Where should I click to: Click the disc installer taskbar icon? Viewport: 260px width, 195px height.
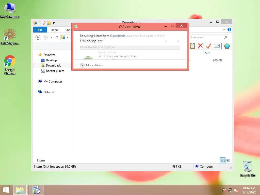pos(36,190)
